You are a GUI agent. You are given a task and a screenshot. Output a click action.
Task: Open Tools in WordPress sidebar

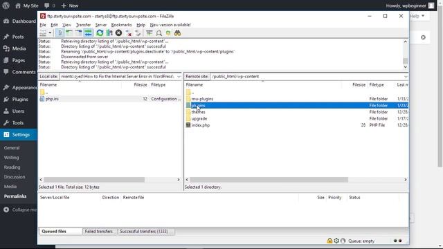[x=19, y=123]
